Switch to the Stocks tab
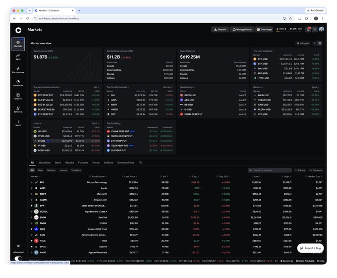 click(69, 163)
